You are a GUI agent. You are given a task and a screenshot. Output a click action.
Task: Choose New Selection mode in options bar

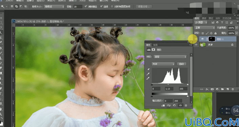(12, 6)
